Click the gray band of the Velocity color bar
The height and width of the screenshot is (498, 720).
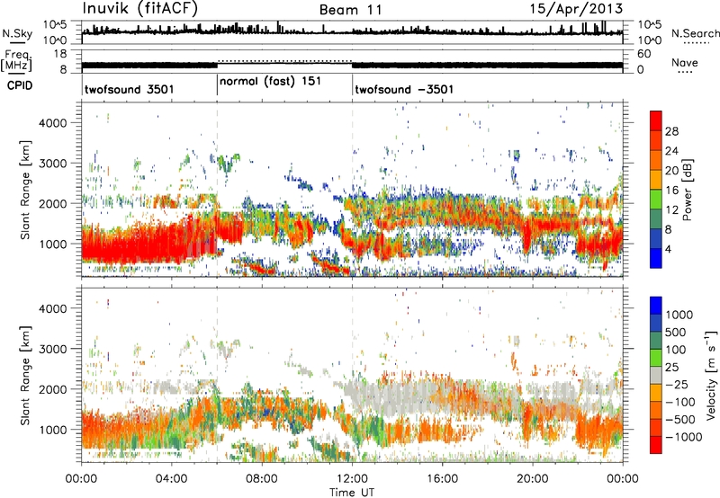pos(656,376)
